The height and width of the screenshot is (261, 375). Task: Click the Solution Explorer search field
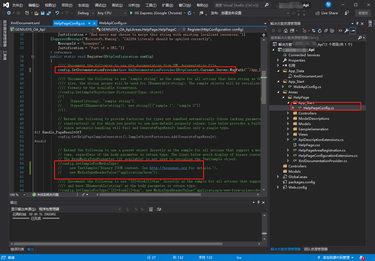click(317, 38)
